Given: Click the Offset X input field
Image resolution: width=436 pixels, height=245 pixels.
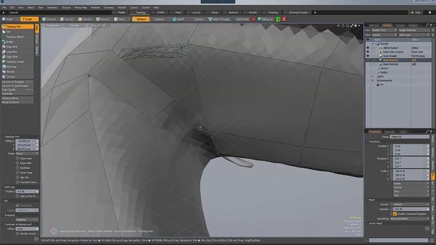Looking at the screenshot, I should click(27, 141).
